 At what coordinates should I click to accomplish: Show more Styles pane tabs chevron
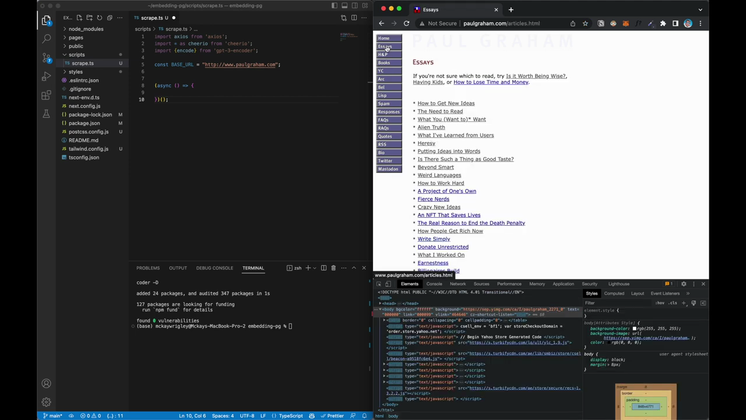(x=688, y=293)
